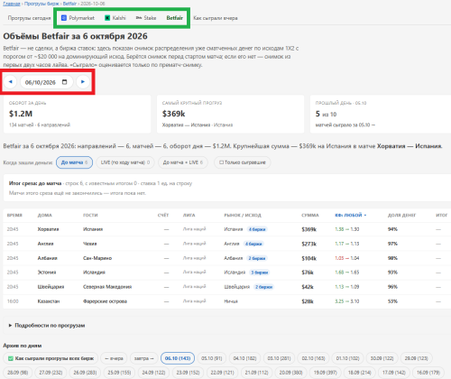Select archive day 05.10 (91)
The height and width of the screenshot is (379, 451).
coord(212,358)
